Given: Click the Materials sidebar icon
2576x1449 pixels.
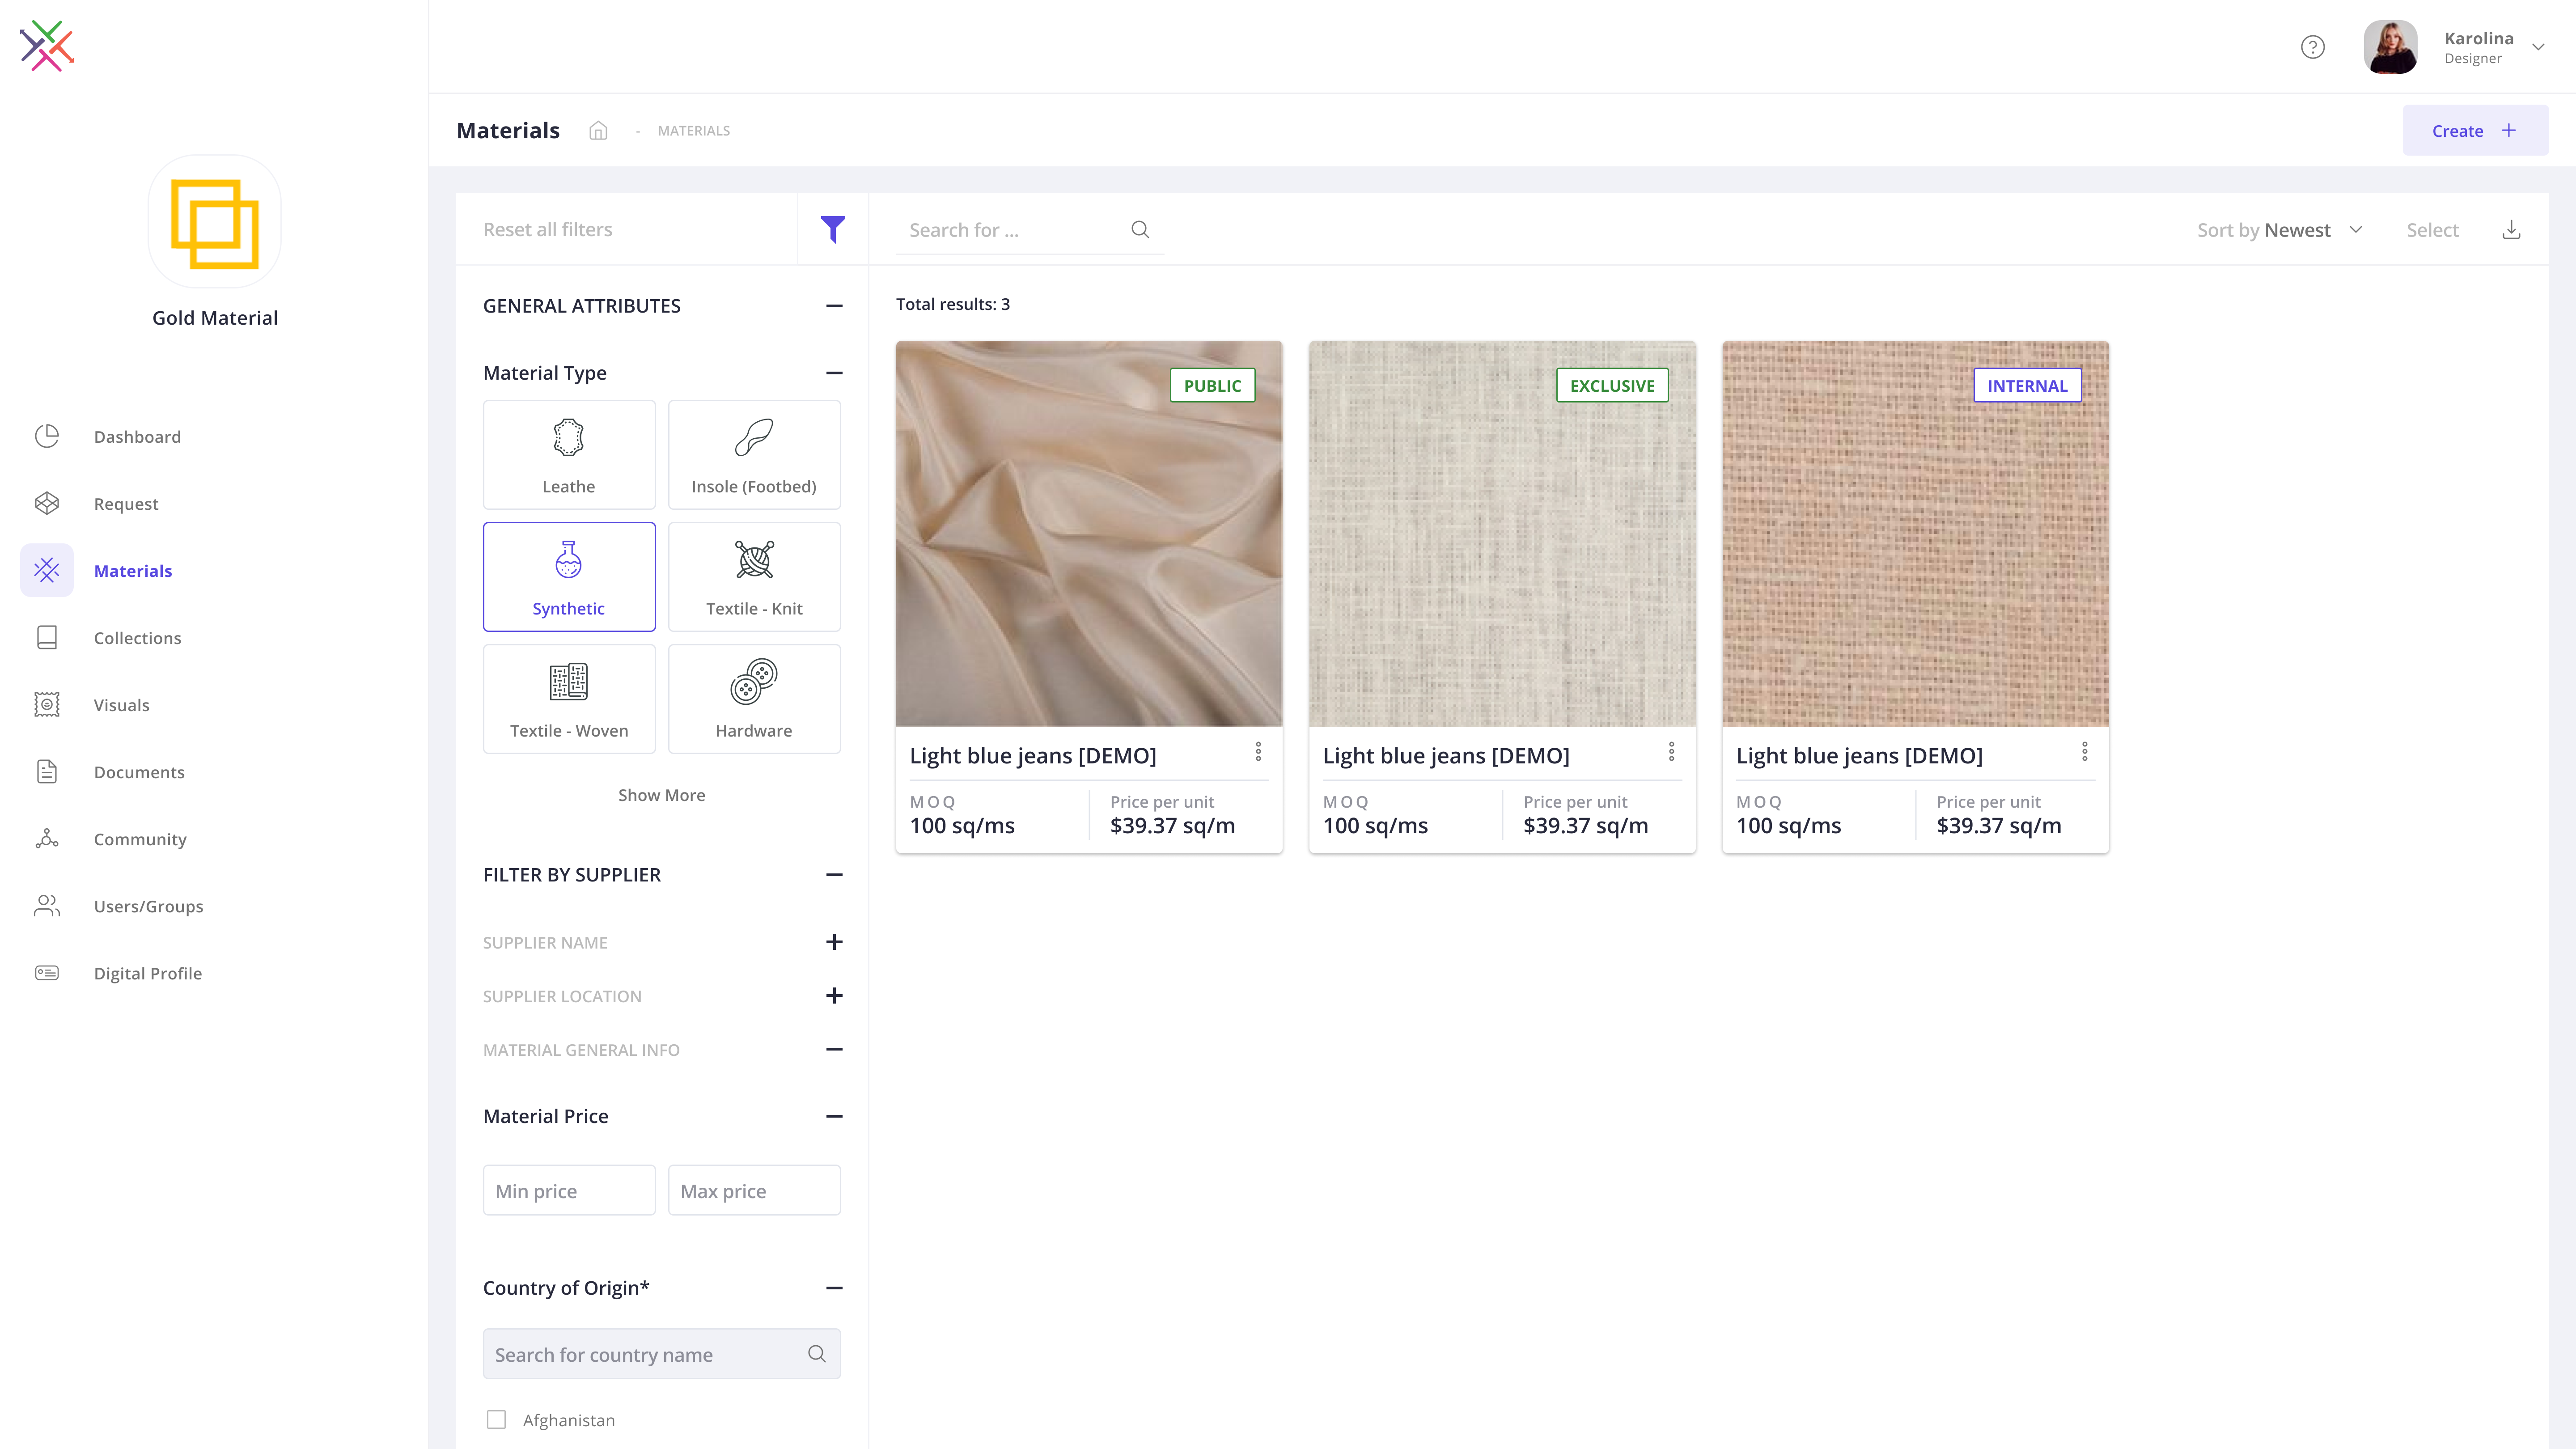Looking at the screenshot, I should [x=47, y=570].
